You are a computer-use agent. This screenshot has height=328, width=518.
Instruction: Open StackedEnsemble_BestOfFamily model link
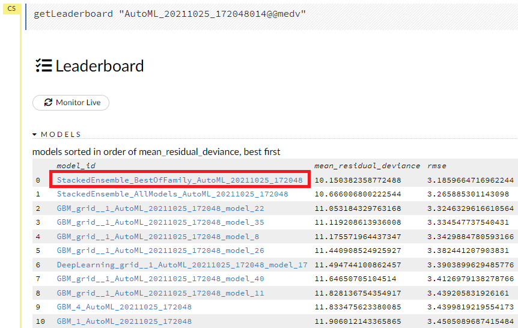pos(180,180)
